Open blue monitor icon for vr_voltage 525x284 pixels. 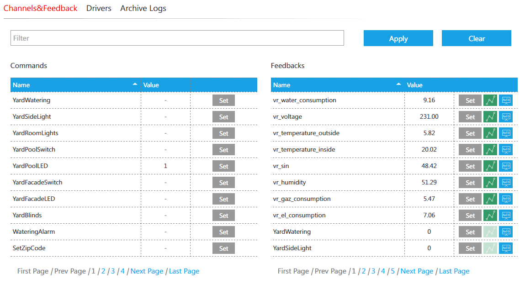point(505,117)
